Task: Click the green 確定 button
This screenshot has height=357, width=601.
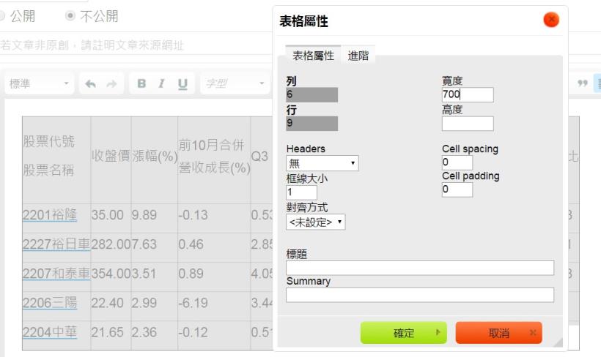Action: click(404, 333)
